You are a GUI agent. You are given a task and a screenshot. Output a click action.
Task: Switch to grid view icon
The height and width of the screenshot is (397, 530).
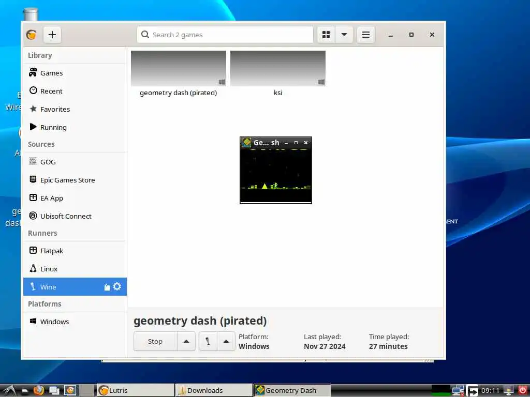(x=326, y=35)
